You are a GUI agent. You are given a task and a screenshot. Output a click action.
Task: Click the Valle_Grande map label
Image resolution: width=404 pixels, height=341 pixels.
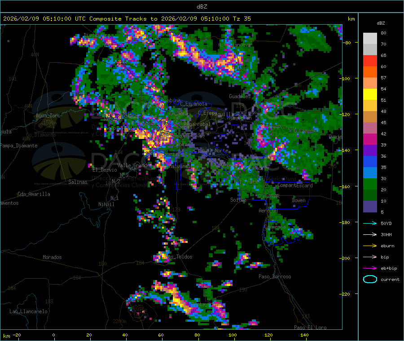coord(133,165)
